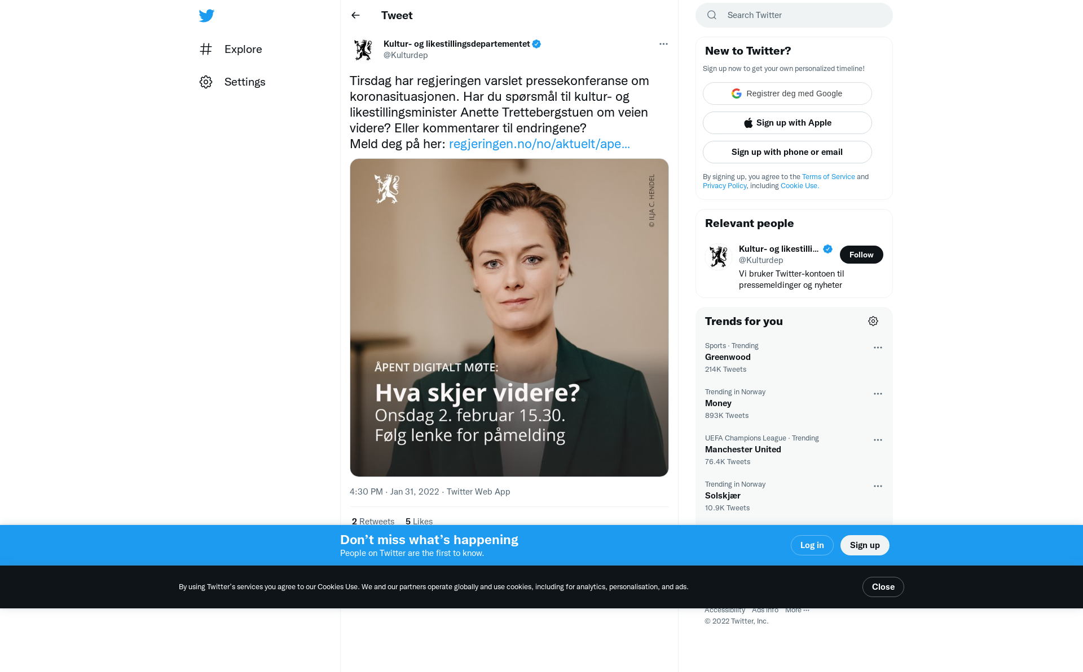Open the Terms of Service link

click(x=828, y=177)
